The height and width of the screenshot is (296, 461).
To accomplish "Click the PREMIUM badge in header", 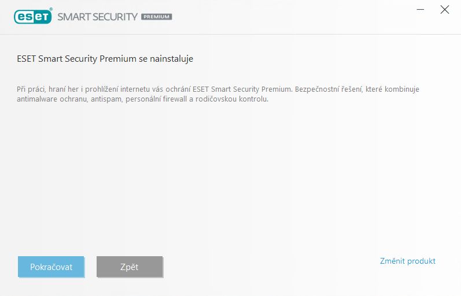I will 156,17.
